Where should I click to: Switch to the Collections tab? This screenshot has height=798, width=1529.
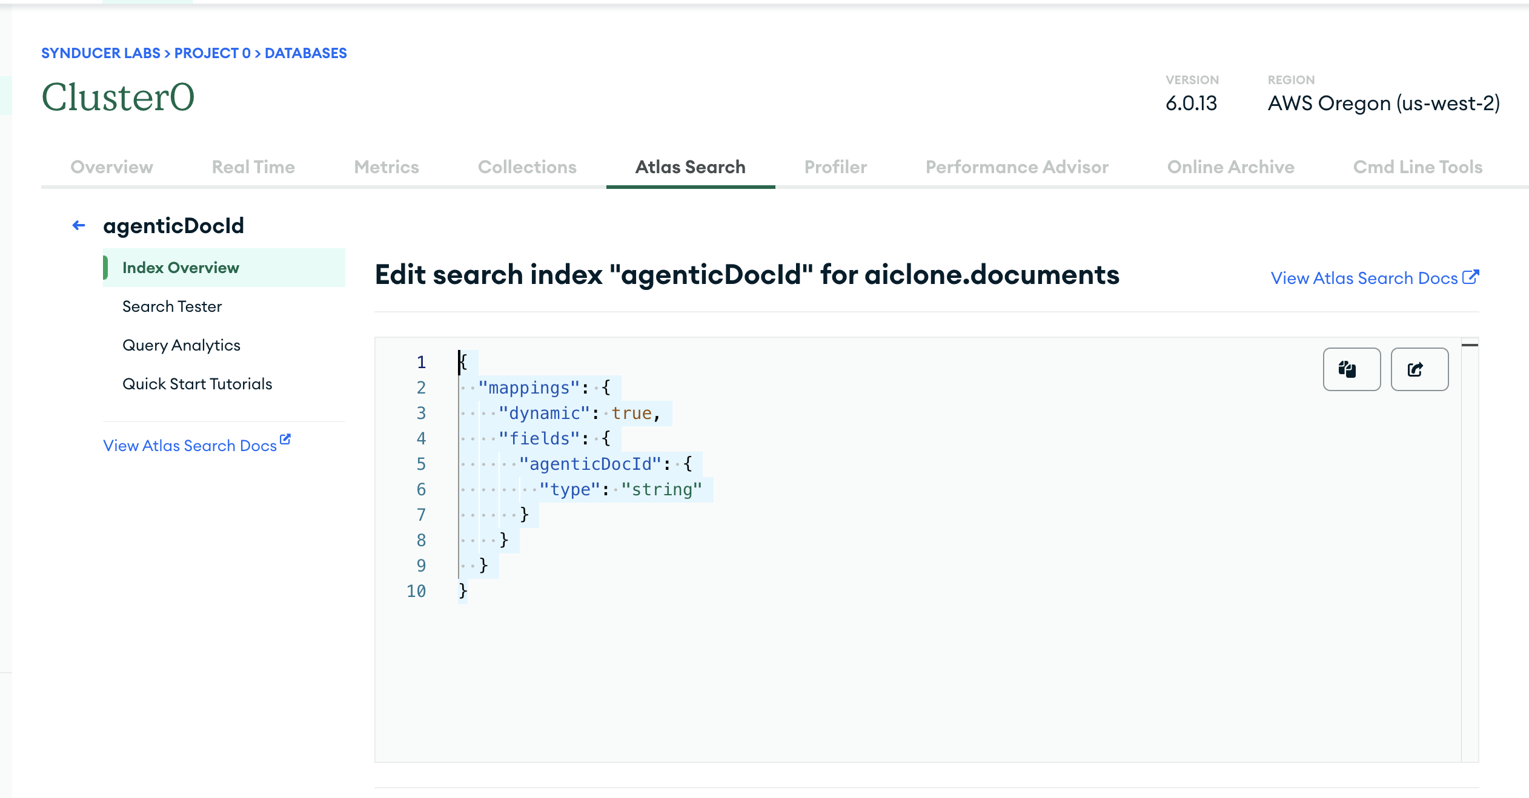coord(526,167)
